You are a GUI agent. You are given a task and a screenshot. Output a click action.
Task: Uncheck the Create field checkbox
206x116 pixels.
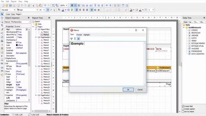coord(183,106)
